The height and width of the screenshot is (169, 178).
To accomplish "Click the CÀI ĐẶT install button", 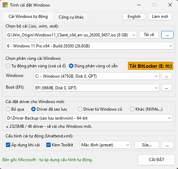I will tap(156, 160).
